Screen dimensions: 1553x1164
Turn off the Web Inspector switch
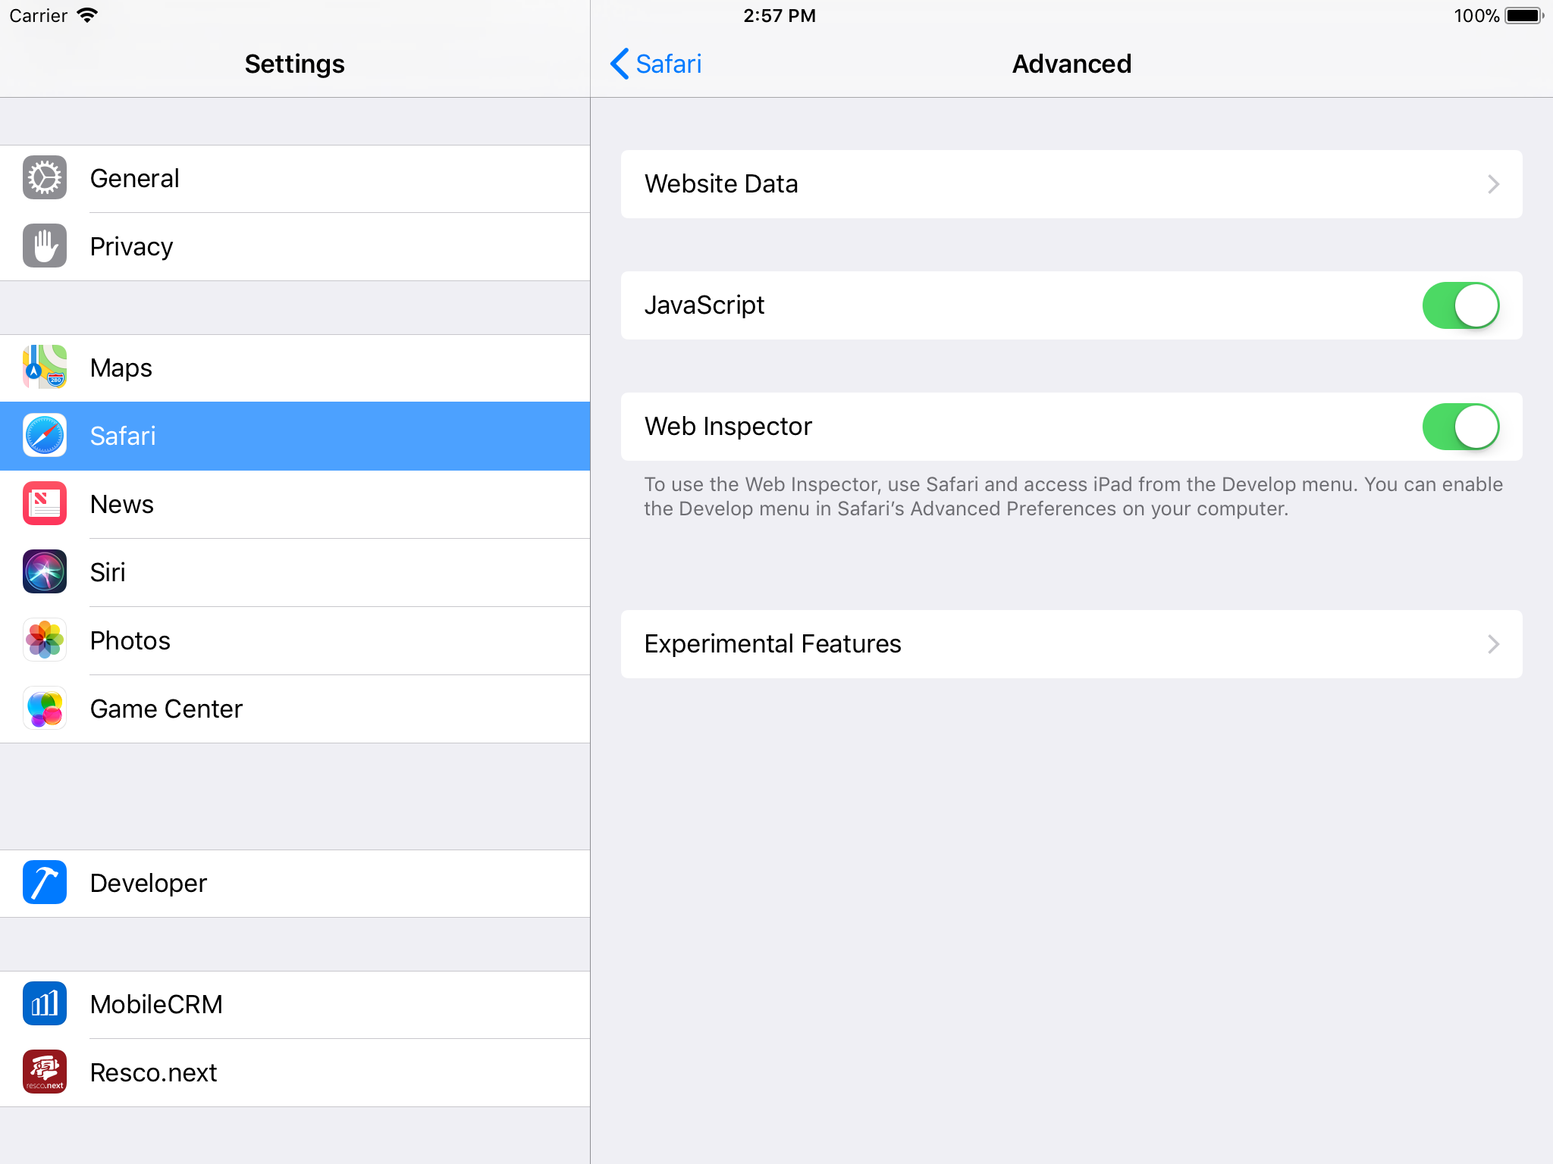tap(1460, 427)
